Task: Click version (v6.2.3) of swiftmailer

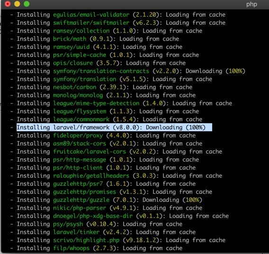Action: pyautogui.click(x=146, y=23)
